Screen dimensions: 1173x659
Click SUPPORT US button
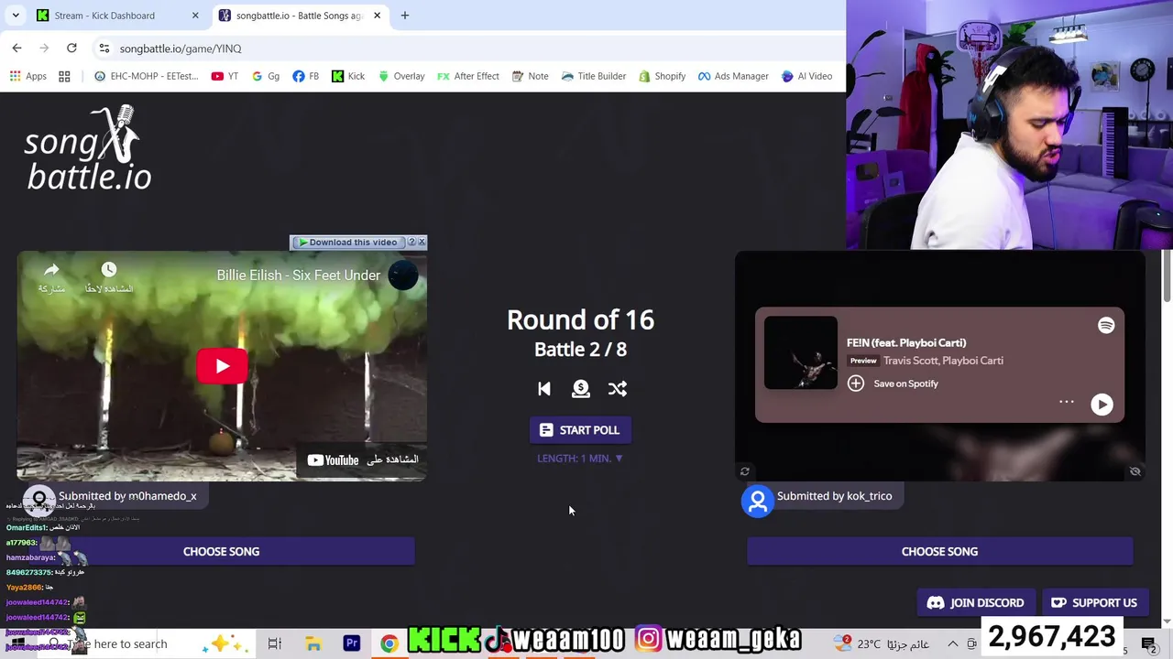click(1093, 603)
